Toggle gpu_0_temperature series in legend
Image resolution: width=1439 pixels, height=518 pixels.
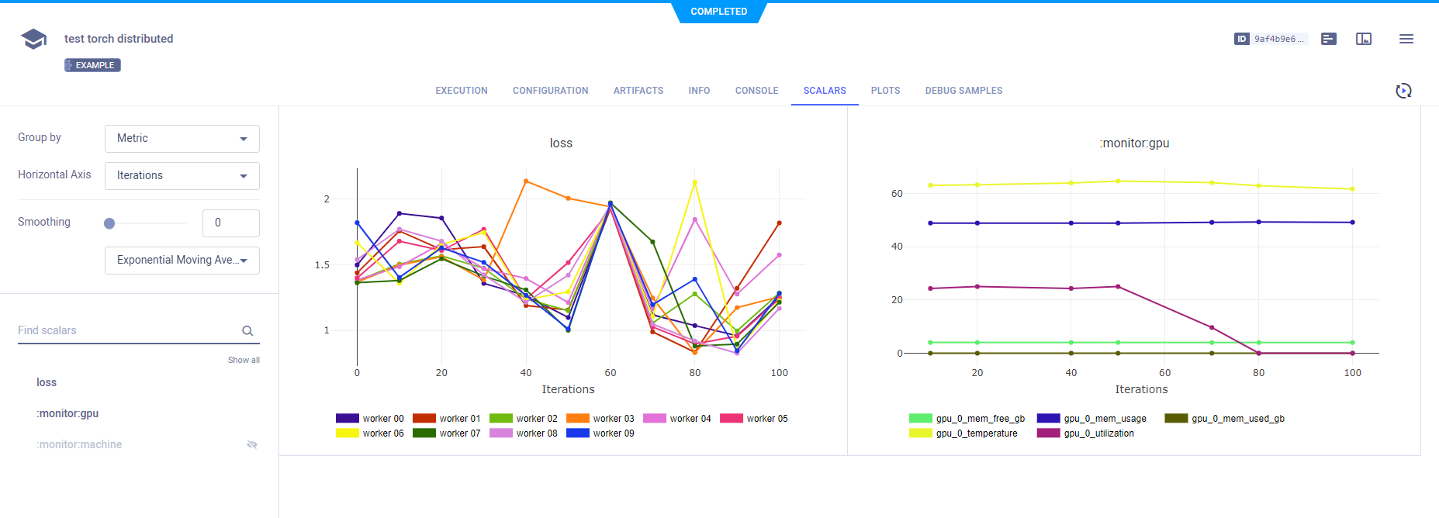963,433
